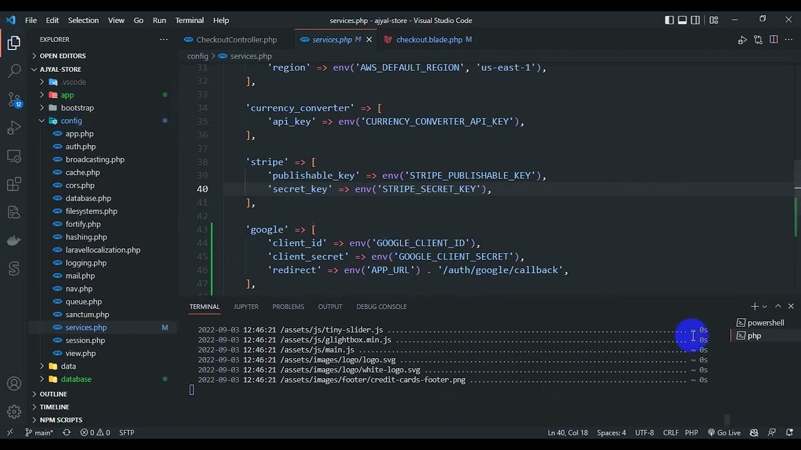Expand the NPM SCRIPTS section
This screenshot has height=450, width=801.
point(61,420)
